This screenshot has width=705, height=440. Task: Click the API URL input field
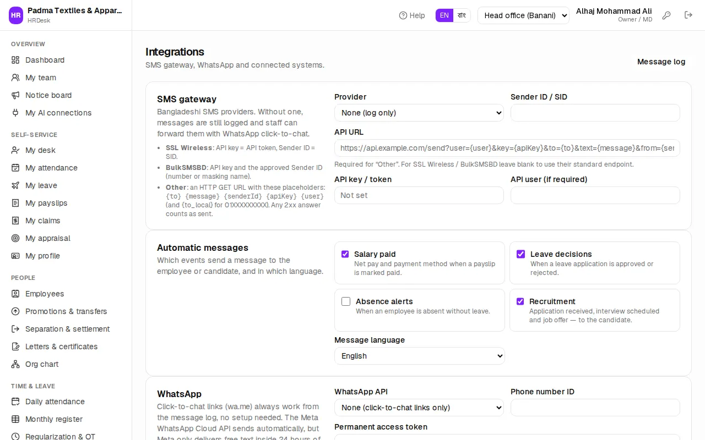[507, 148]
